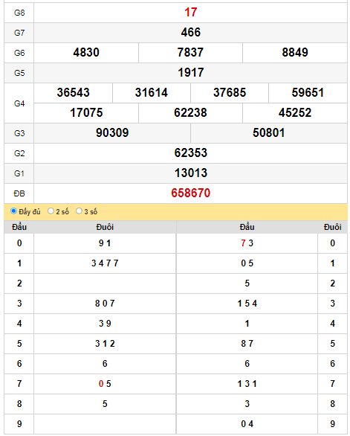Click G6 number 8849
Screen dimensions: 350x436
pos(295,53)
